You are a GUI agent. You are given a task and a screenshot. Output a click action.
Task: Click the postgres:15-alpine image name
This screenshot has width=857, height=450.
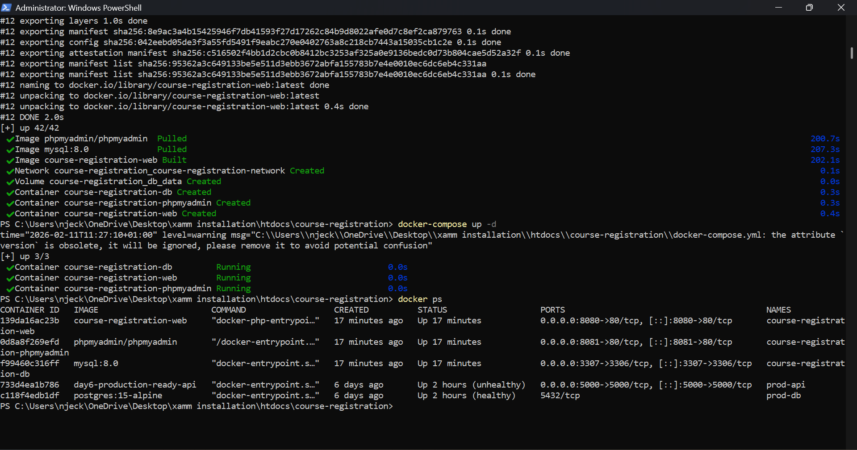(x=118, y=396)
